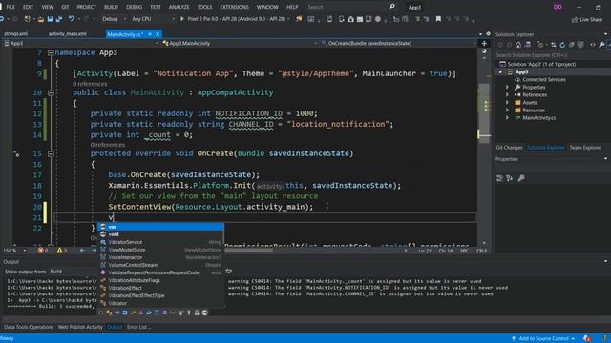Expand the Assets folder node
Screen dimensions: 611x343
click(507, 103)
